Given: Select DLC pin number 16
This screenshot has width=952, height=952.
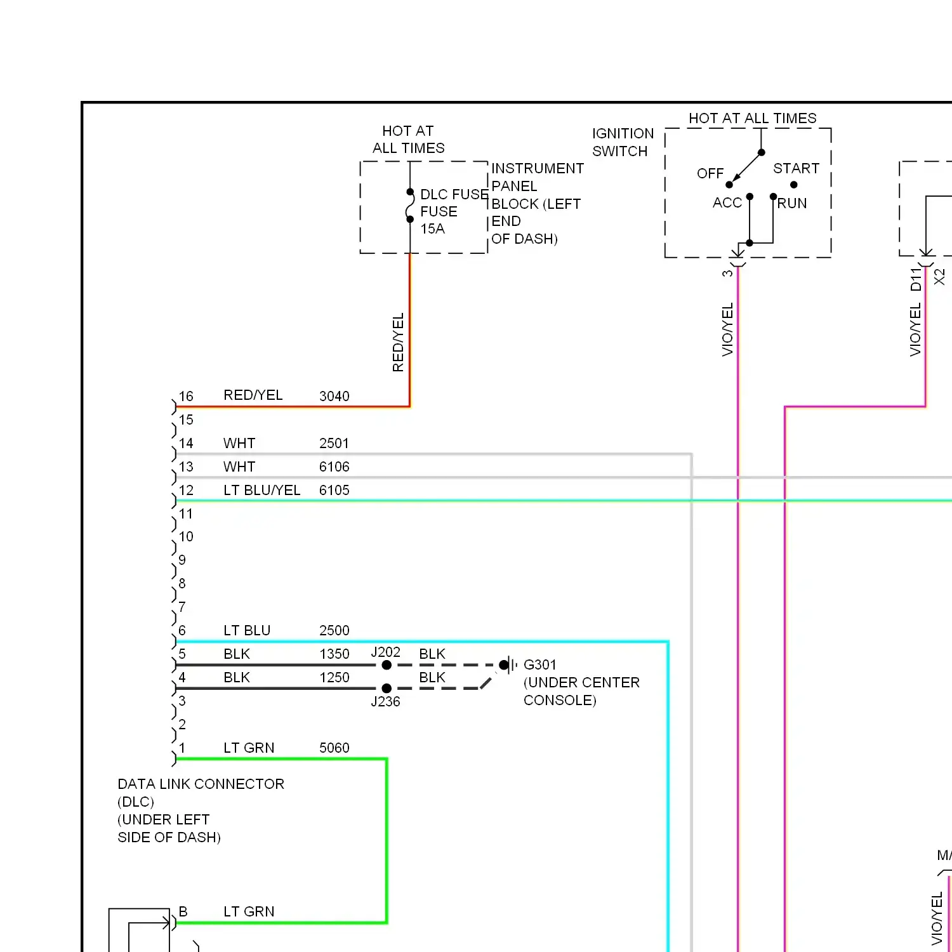Looking at the screenshot, I should (185, 396).
